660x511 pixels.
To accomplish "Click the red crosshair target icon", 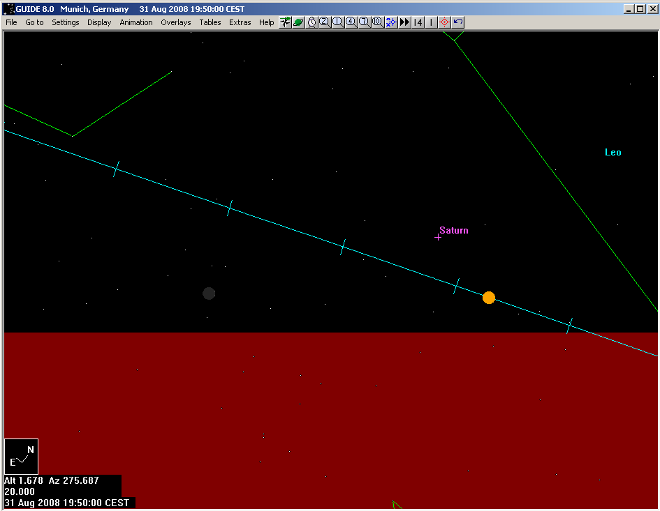I will 444,22.
